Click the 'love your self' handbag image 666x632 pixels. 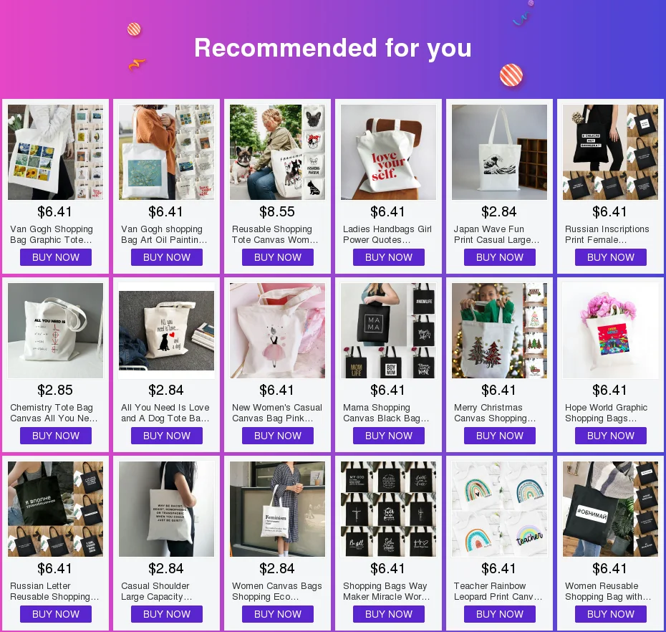pos(388,152)
